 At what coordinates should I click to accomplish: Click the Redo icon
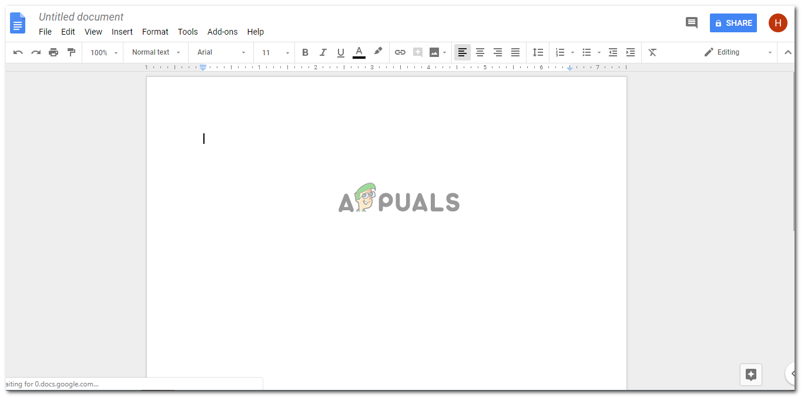click(36, 52)
